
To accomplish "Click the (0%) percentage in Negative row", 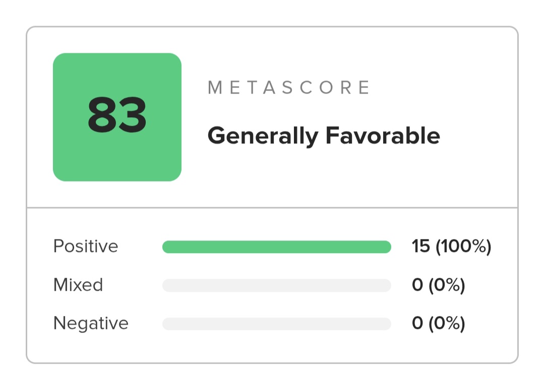I will [x=447, y=323].
